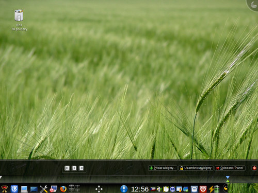
Task: Set panel alignment to right
Action: [81, 168]
